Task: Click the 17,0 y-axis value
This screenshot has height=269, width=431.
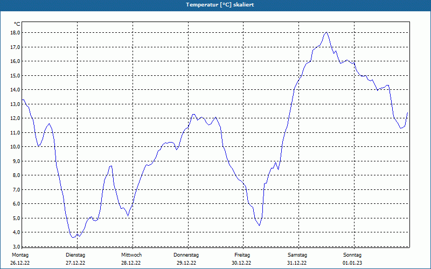Action: coord(15,47)
